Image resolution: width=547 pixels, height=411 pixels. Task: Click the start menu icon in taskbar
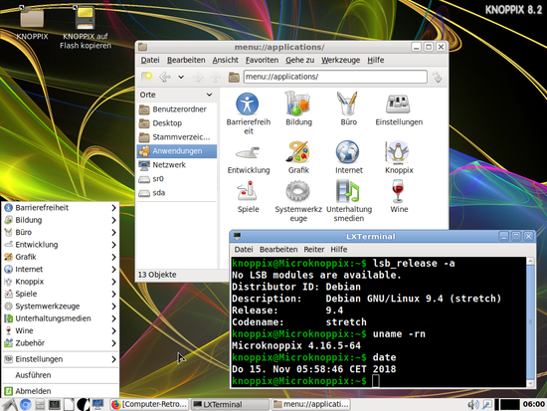coord(9,405)
